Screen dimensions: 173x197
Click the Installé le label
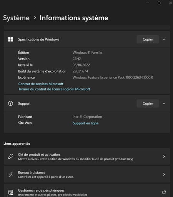tap(25, 65)
